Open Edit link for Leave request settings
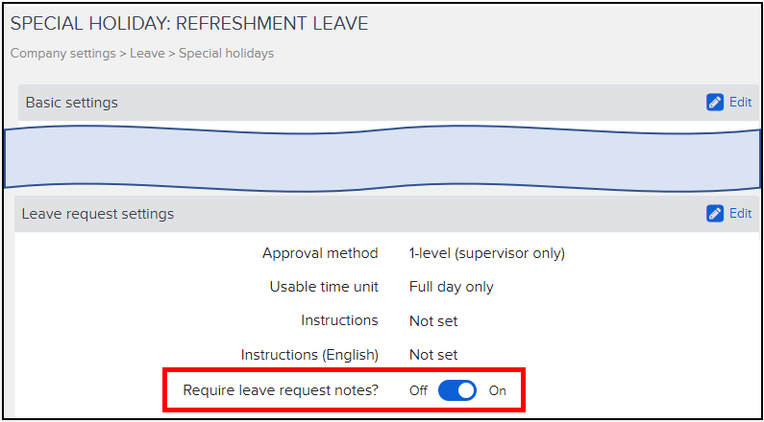This screenshot has height=422, width=764. (740, 213)
